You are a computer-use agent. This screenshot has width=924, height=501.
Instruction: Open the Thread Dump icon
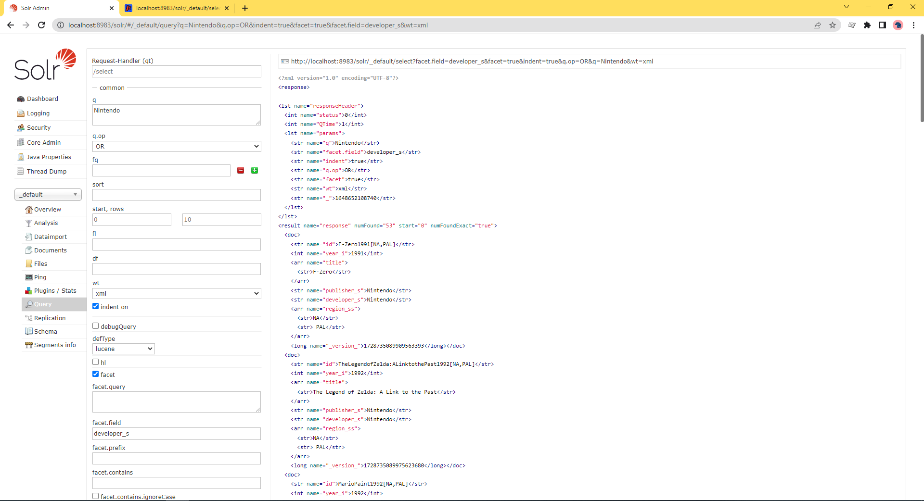(21, 172)
